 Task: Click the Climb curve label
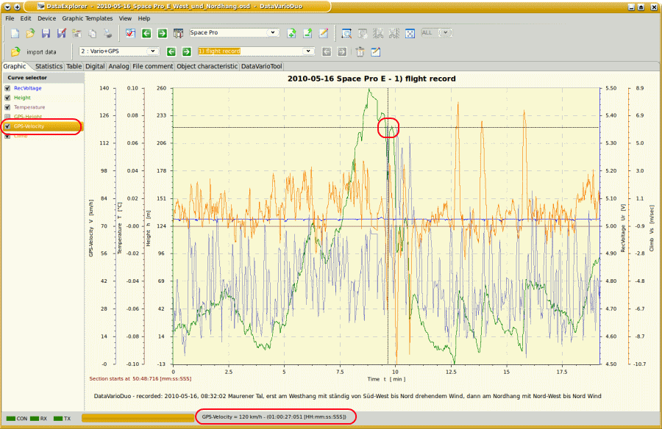click(x=21, y=136)
